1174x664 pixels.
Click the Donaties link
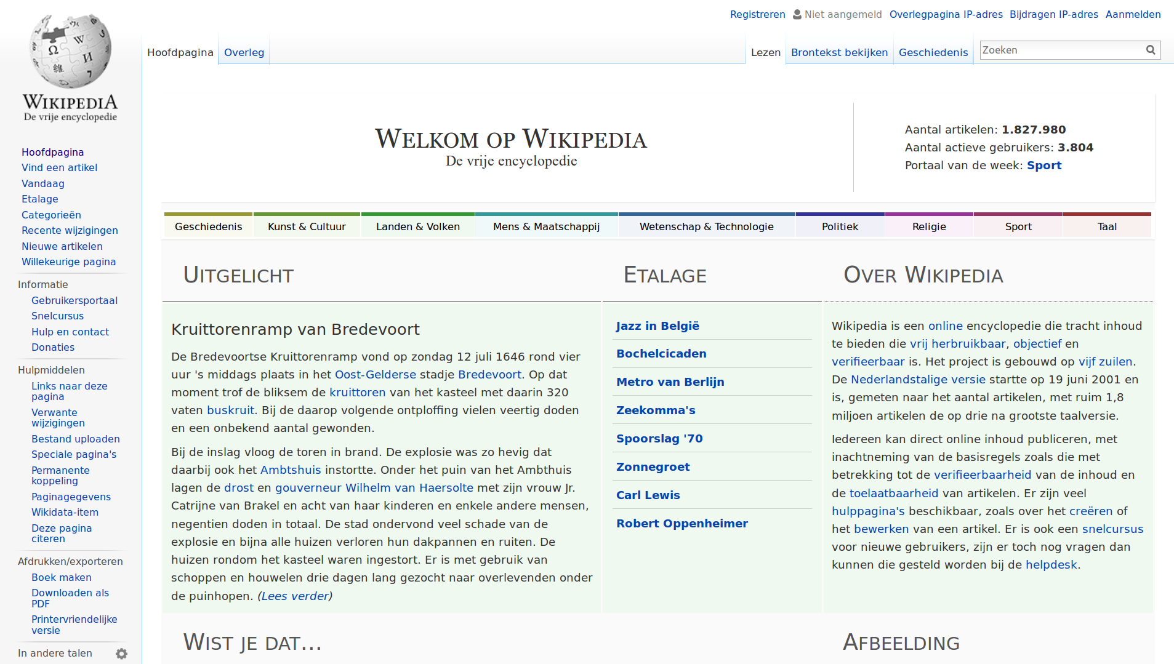click(x=52, y=347)
